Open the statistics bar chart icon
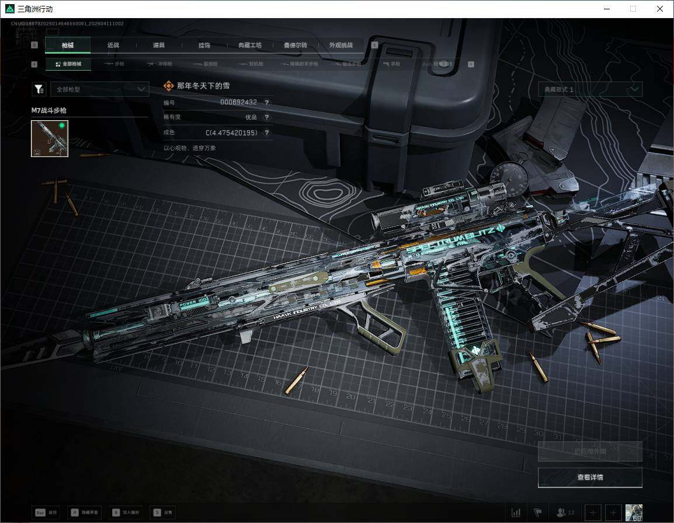This screenshot has height=523, width=674. [516, 512]
